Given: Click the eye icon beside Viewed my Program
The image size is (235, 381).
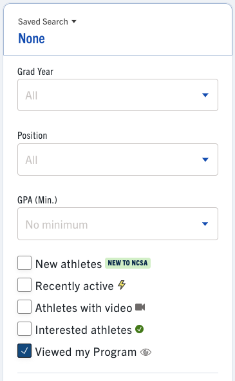Looking at the screenshot, I should pos(146,352).
